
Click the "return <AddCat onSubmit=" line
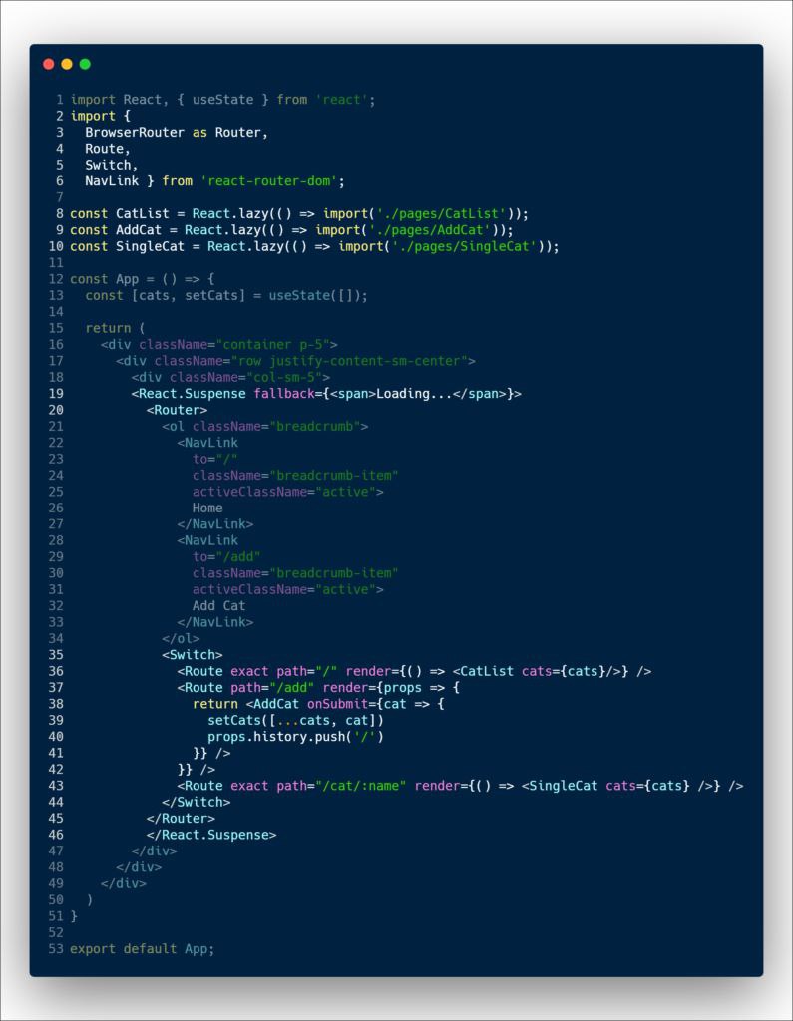[318, 704]
